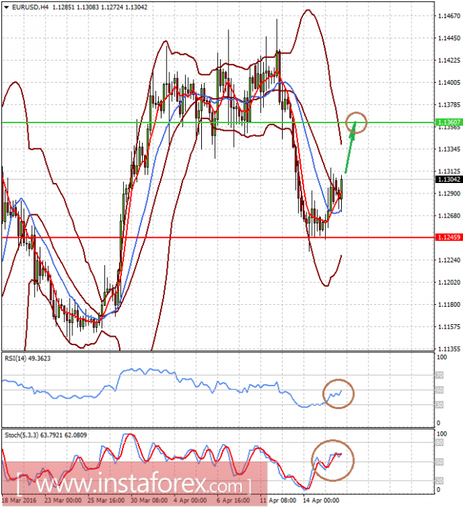Click the 1.11355 price scale value
The width and height of the screenshot is (463, 508).
pyautogui.click(x=449, y=349)
